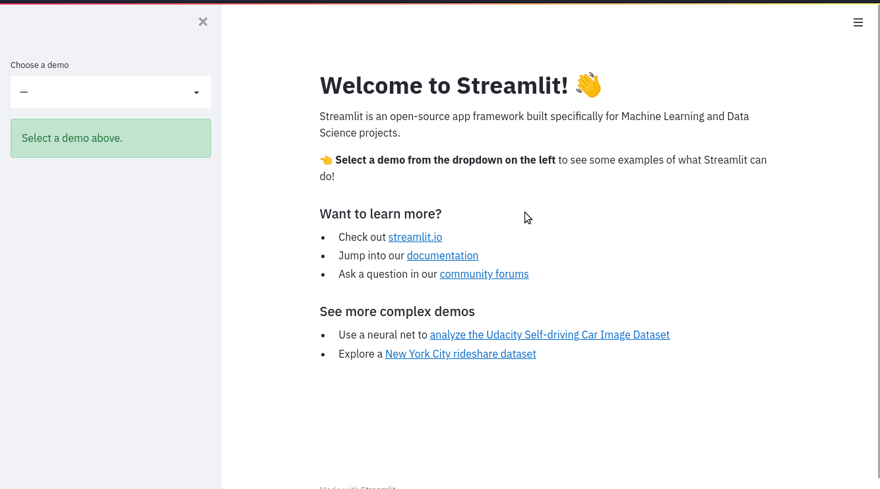
Task: Click the 'See more complex demos' heading
Action: tap(397, 311)
